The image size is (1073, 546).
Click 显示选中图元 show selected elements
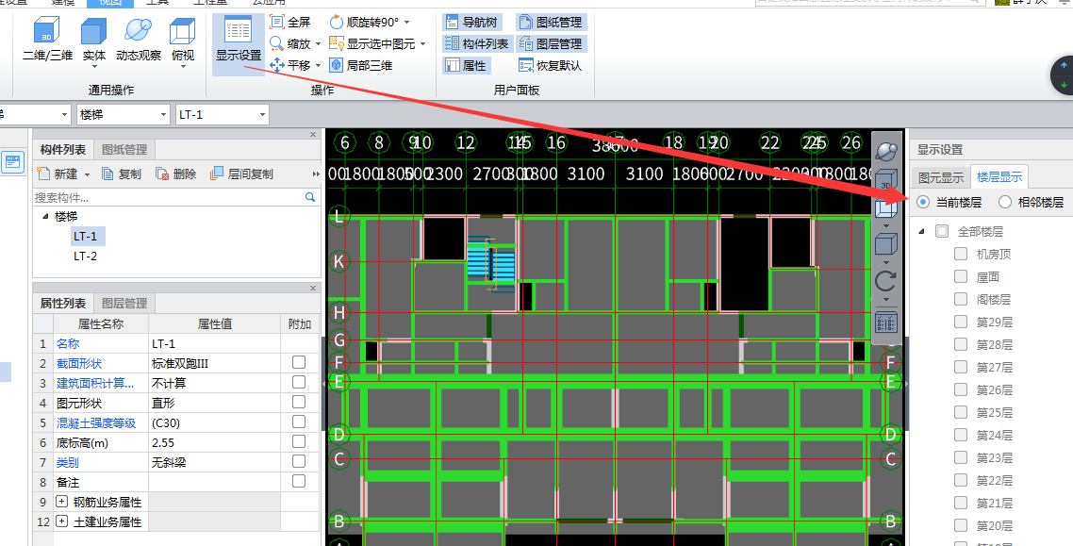pos(372,43)
